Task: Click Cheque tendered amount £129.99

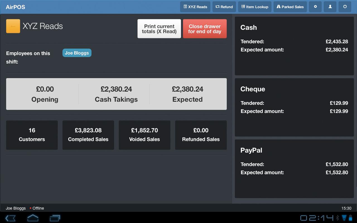Action: [x=339, y=103]
